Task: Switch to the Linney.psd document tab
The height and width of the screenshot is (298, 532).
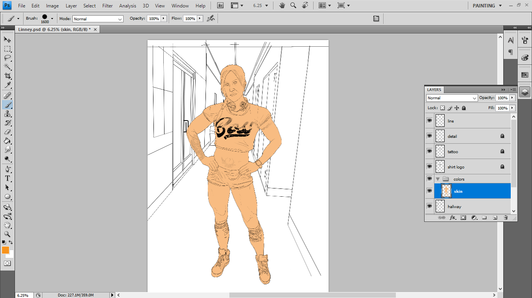Action: tap(54, 29)
